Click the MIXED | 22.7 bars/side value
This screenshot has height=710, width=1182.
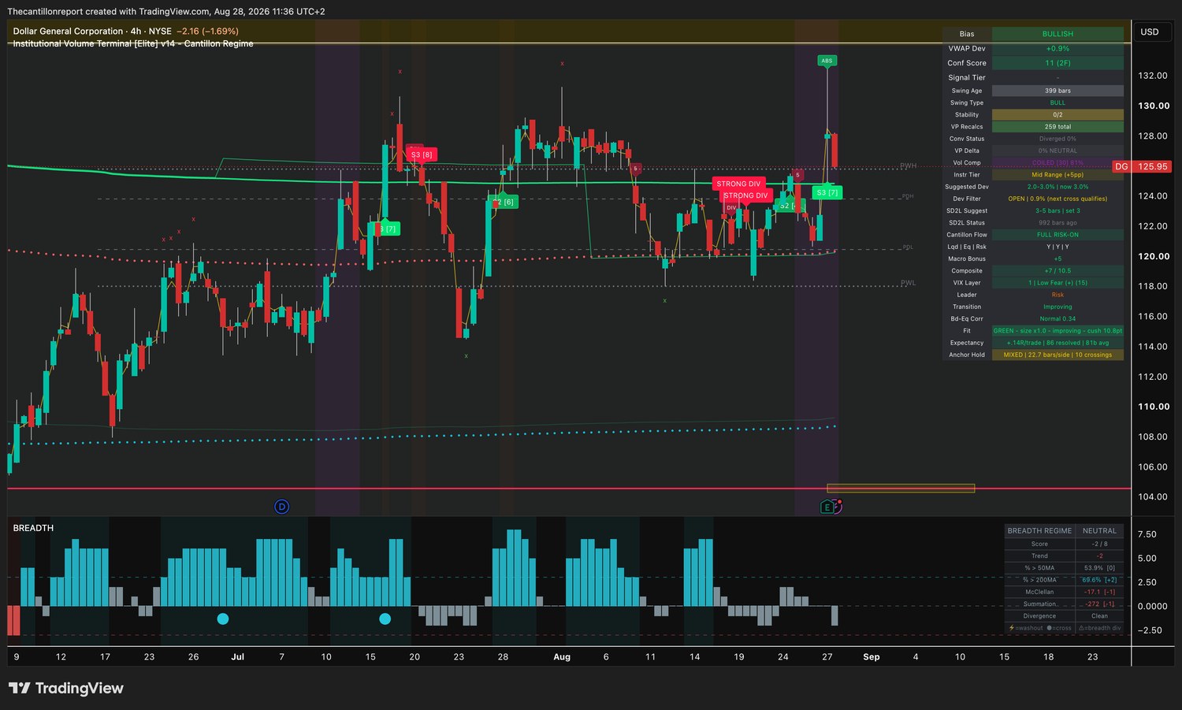point(1057,355)
